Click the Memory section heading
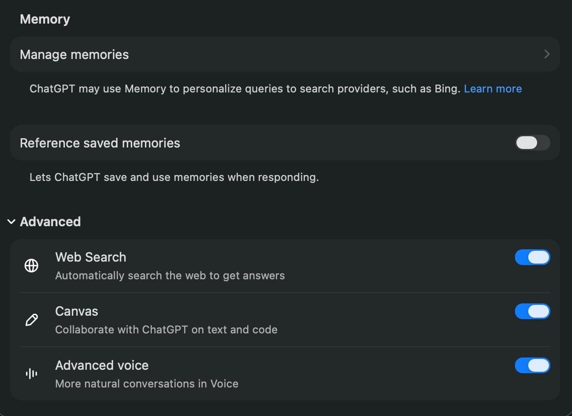The height and width of the screenshot is (416, 572). (x=45, y=19)
